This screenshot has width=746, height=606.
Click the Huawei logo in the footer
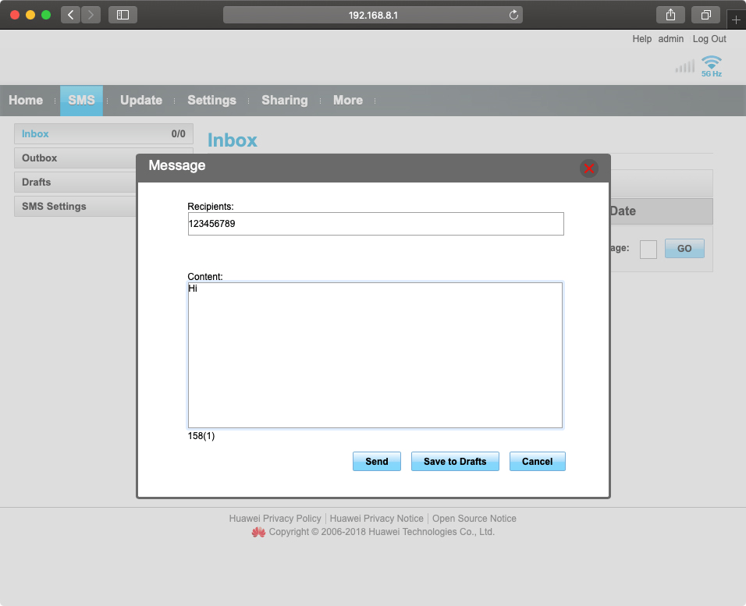[x=258, y=532]
